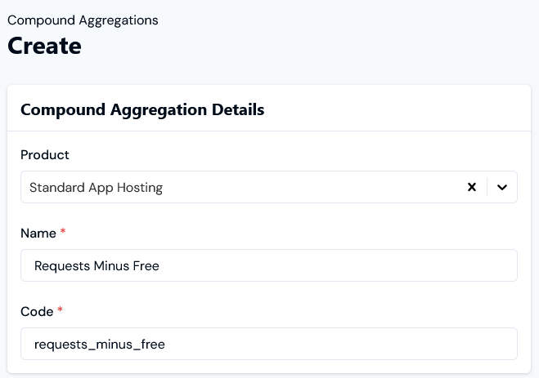
Task: Click the Code field label
Action: [x=37, y=312]
